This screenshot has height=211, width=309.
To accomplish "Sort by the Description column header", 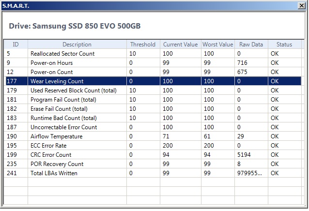I will click(77, 45).
